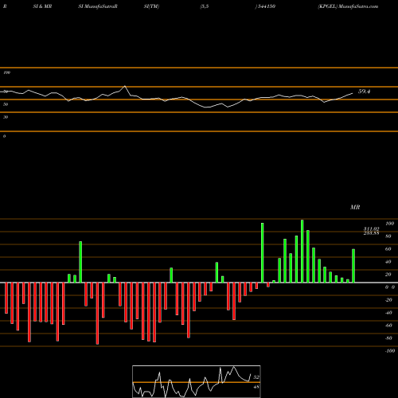Click the MR axis label -80

coord(388,338)
